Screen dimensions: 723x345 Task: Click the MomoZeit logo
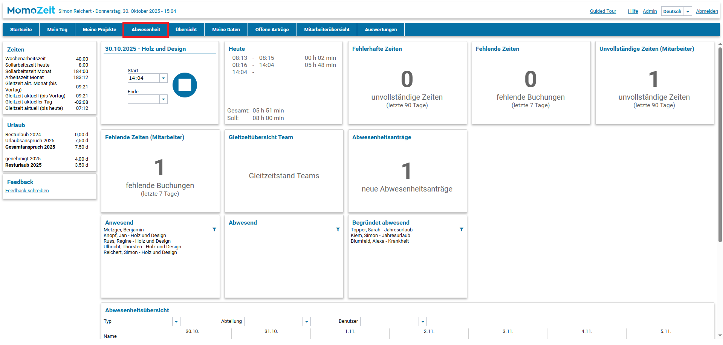pos(31,11)
